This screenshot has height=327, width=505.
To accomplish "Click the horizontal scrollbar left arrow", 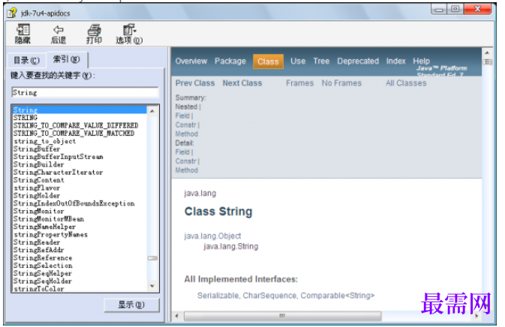I will click(x=176, y=316).
